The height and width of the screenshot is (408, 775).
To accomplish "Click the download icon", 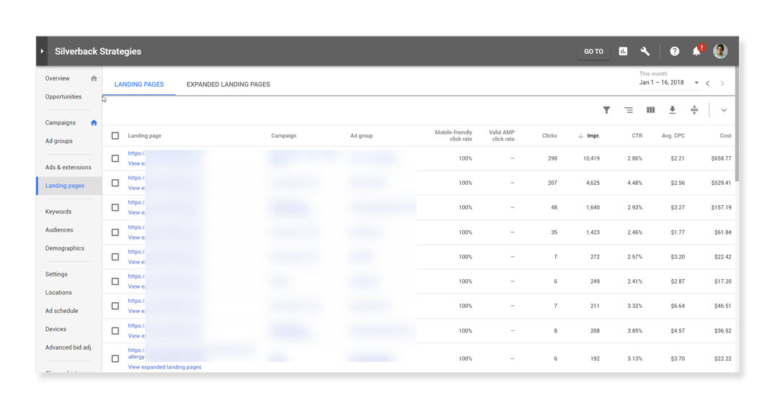I will point(672,110).
